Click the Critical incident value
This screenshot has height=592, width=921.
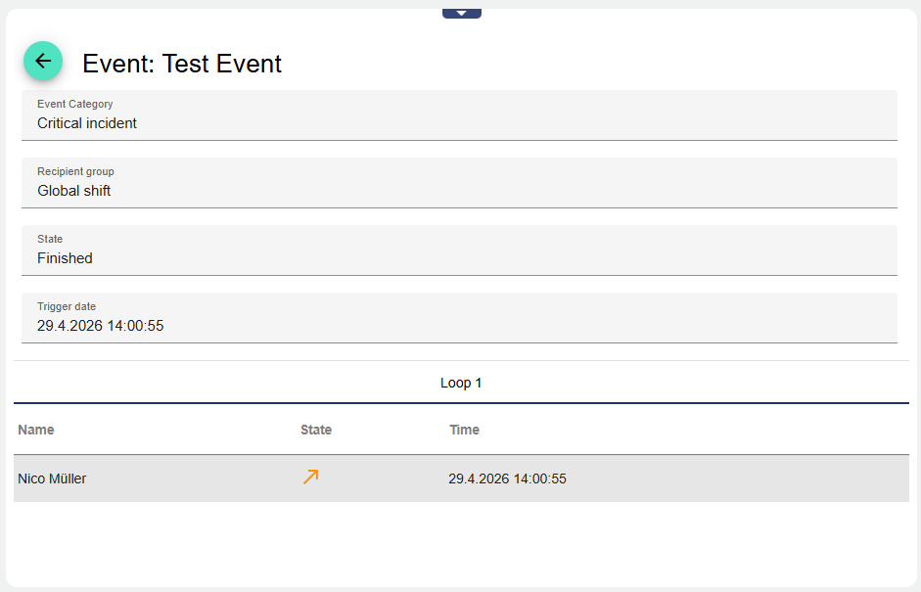(87, 123)
